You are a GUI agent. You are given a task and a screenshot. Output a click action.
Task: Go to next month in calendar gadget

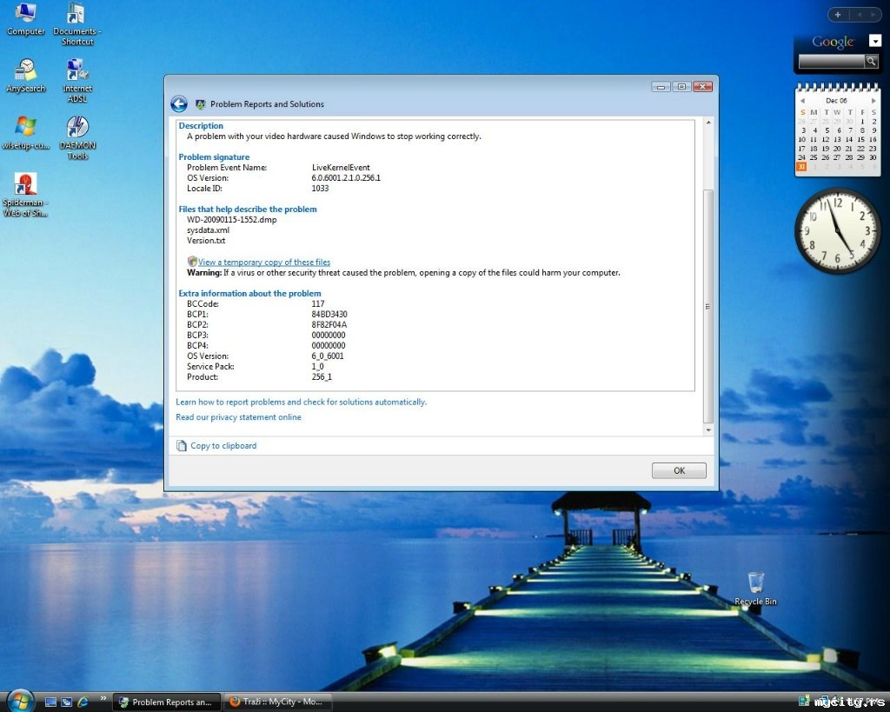(873, 101)
